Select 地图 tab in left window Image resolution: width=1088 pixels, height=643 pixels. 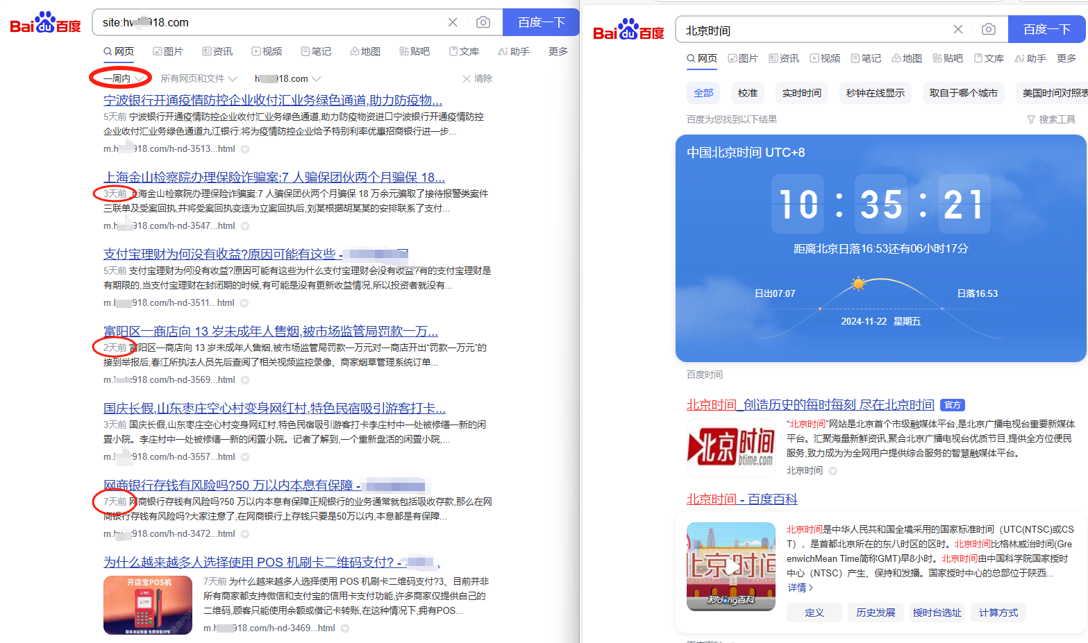tap(365, 51)
